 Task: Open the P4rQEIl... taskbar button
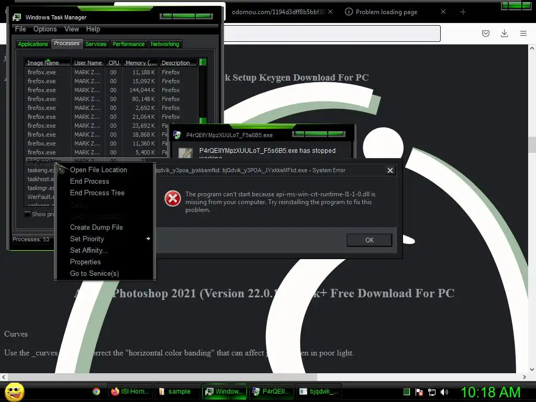(x=271, y=392)
